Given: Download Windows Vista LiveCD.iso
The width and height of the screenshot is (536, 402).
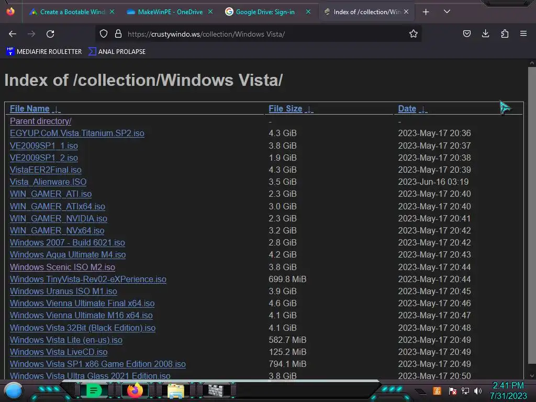Looking at the screenshot, I should [59, 352].
